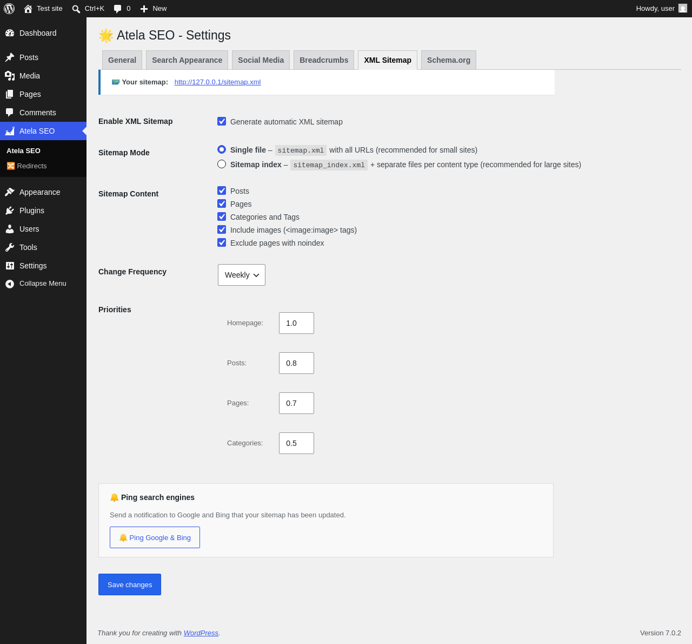
Task: Click the Categories priority field
Action: [x=296, y=443]
